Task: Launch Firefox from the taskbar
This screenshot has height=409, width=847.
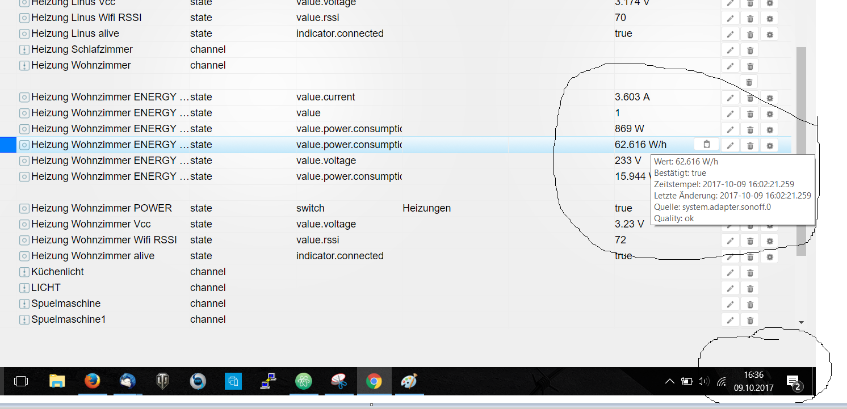Action: point(92,382)
